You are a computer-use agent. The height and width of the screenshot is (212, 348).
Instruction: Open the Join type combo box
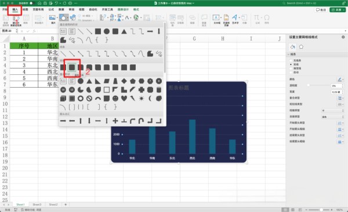[x=332, y=117]
